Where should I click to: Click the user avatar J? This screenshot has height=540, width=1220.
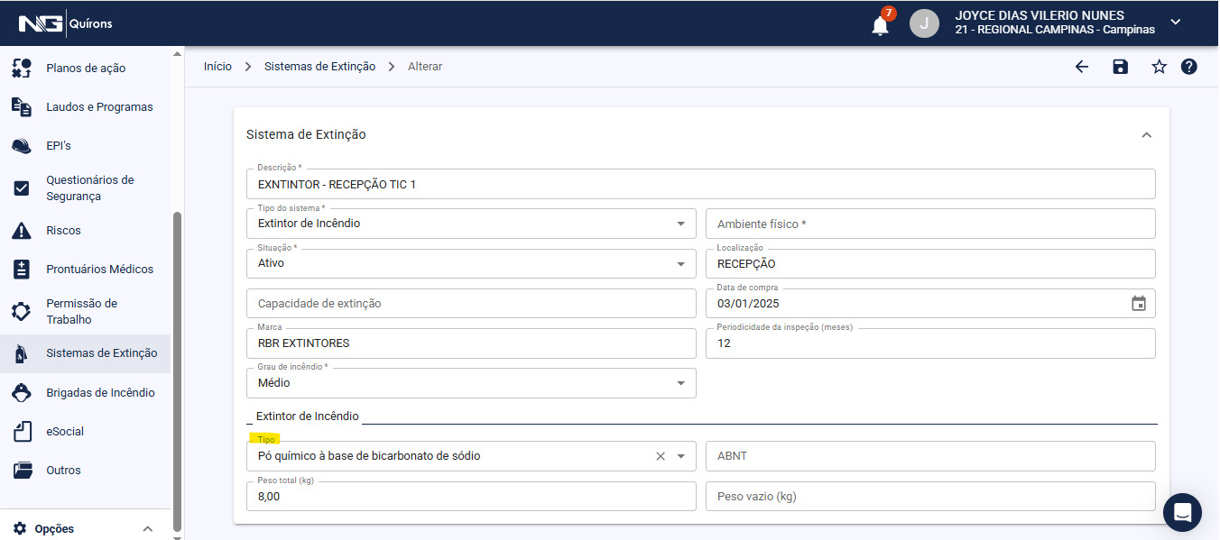(x=923, y=23)
